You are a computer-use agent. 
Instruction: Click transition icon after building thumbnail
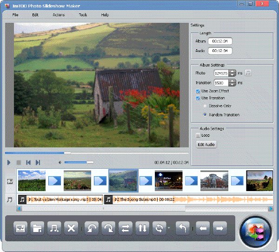[x=237, y=181]
